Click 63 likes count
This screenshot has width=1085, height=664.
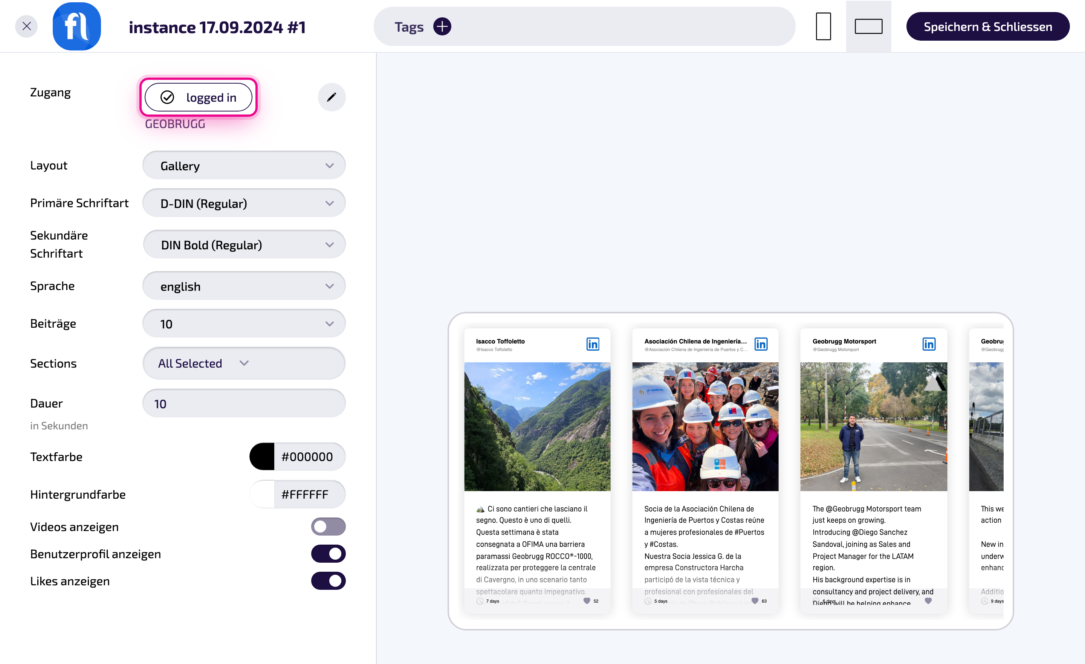(x=764, y=601)
